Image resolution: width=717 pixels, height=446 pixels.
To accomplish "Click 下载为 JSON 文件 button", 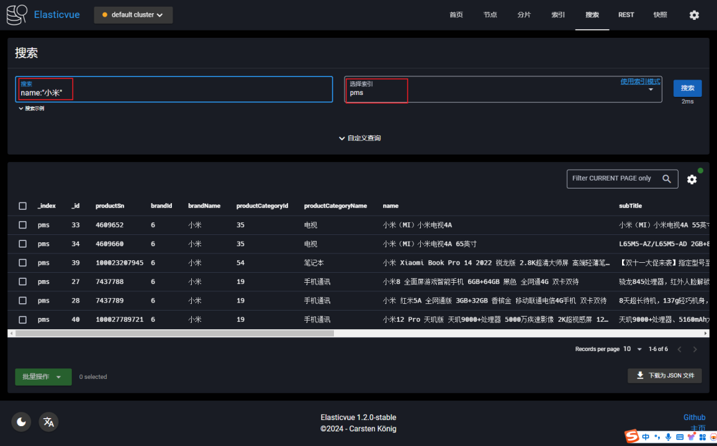I will pos(665,376).
